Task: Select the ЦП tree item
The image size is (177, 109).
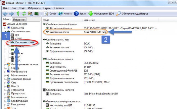Action: click(x=17, y=35)
